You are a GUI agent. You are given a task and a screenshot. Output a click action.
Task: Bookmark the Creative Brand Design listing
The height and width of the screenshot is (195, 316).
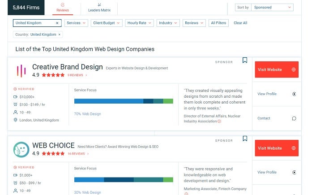245,61
